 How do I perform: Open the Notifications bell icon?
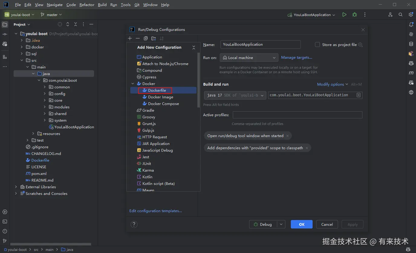click(x=411, y=25)
